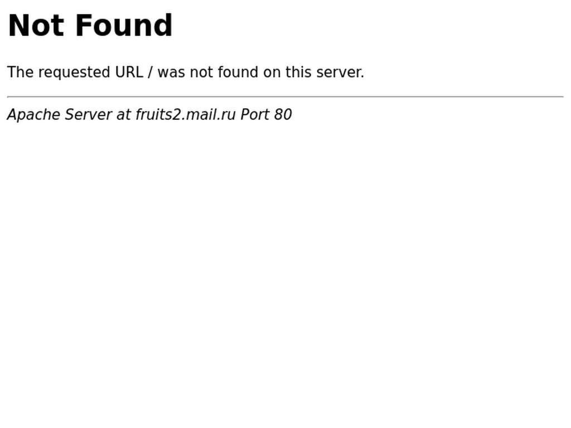The image size is (571, 428).
Task: Click the port number 80
Action: (x=283, y=115)
